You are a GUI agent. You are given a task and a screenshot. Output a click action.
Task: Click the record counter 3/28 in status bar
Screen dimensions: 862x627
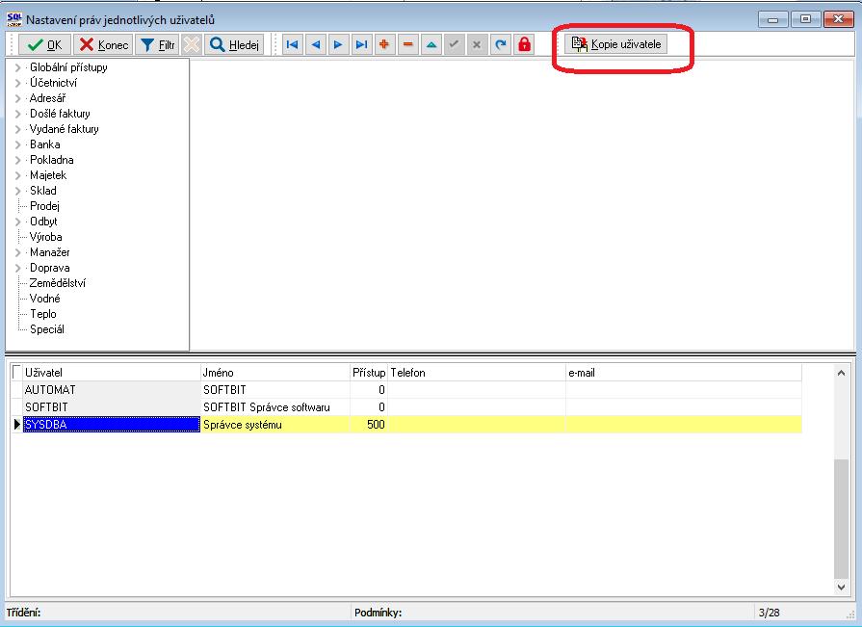(770, 613)
